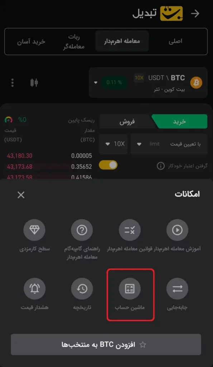Select the فروش sell tab
Image resolution: width=213 pixels, height=367 pixels.
127,121
